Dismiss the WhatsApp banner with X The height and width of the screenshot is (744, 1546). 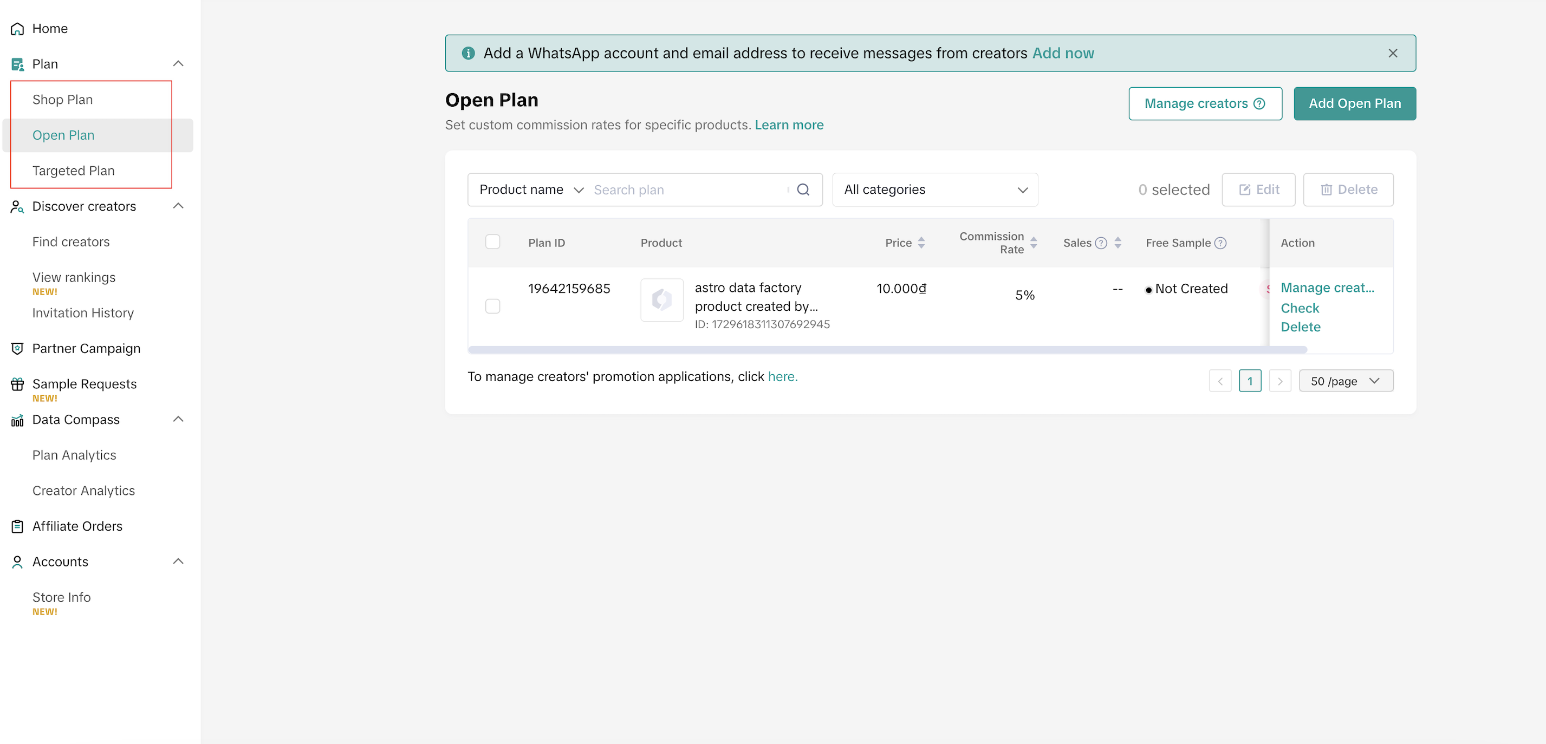[x=1392, y=54]
